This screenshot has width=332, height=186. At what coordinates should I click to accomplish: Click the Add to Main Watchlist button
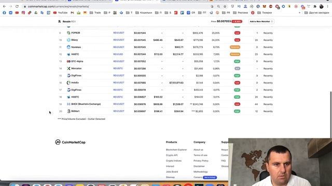click(x=261, y=22)
